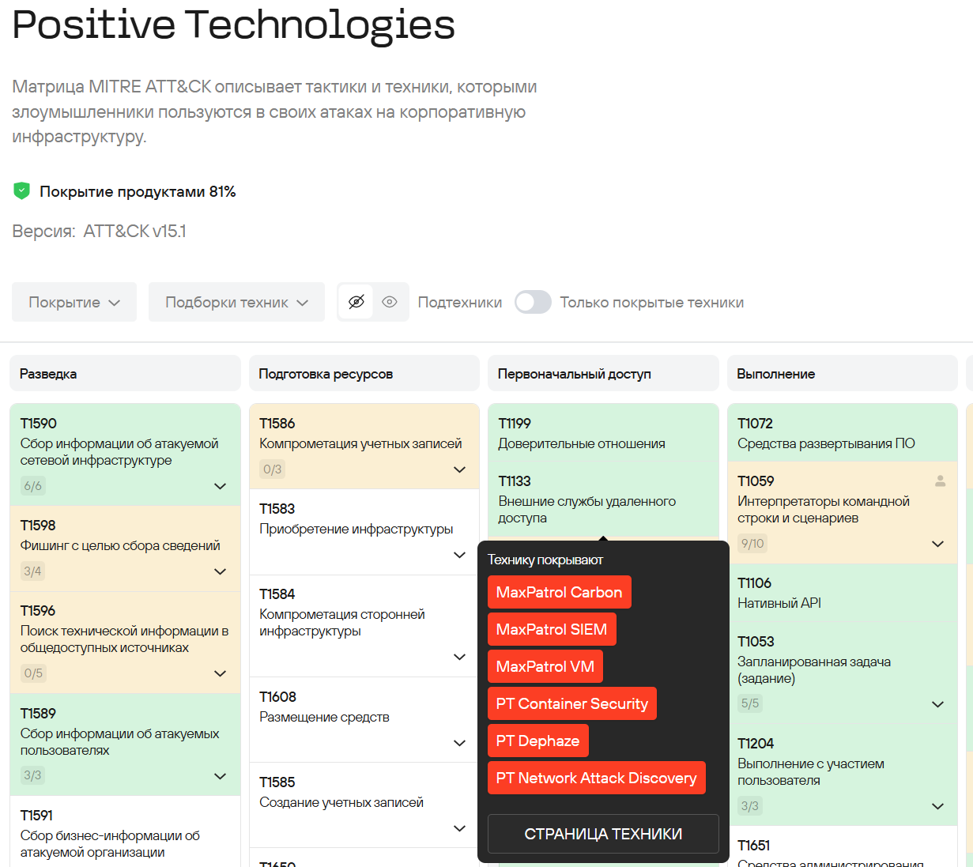Select the open eye view mode

pos(390,302)
